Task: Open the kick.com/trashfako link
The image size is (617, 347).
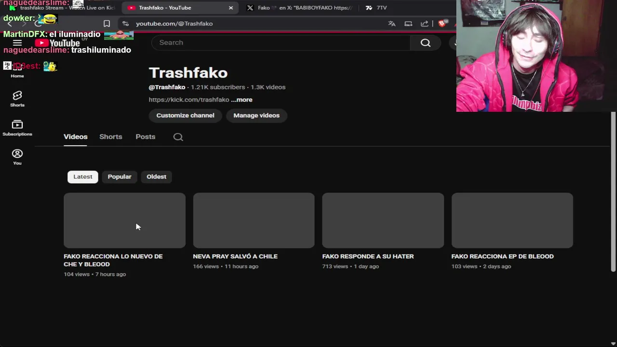Action: (x=189, y=100)
